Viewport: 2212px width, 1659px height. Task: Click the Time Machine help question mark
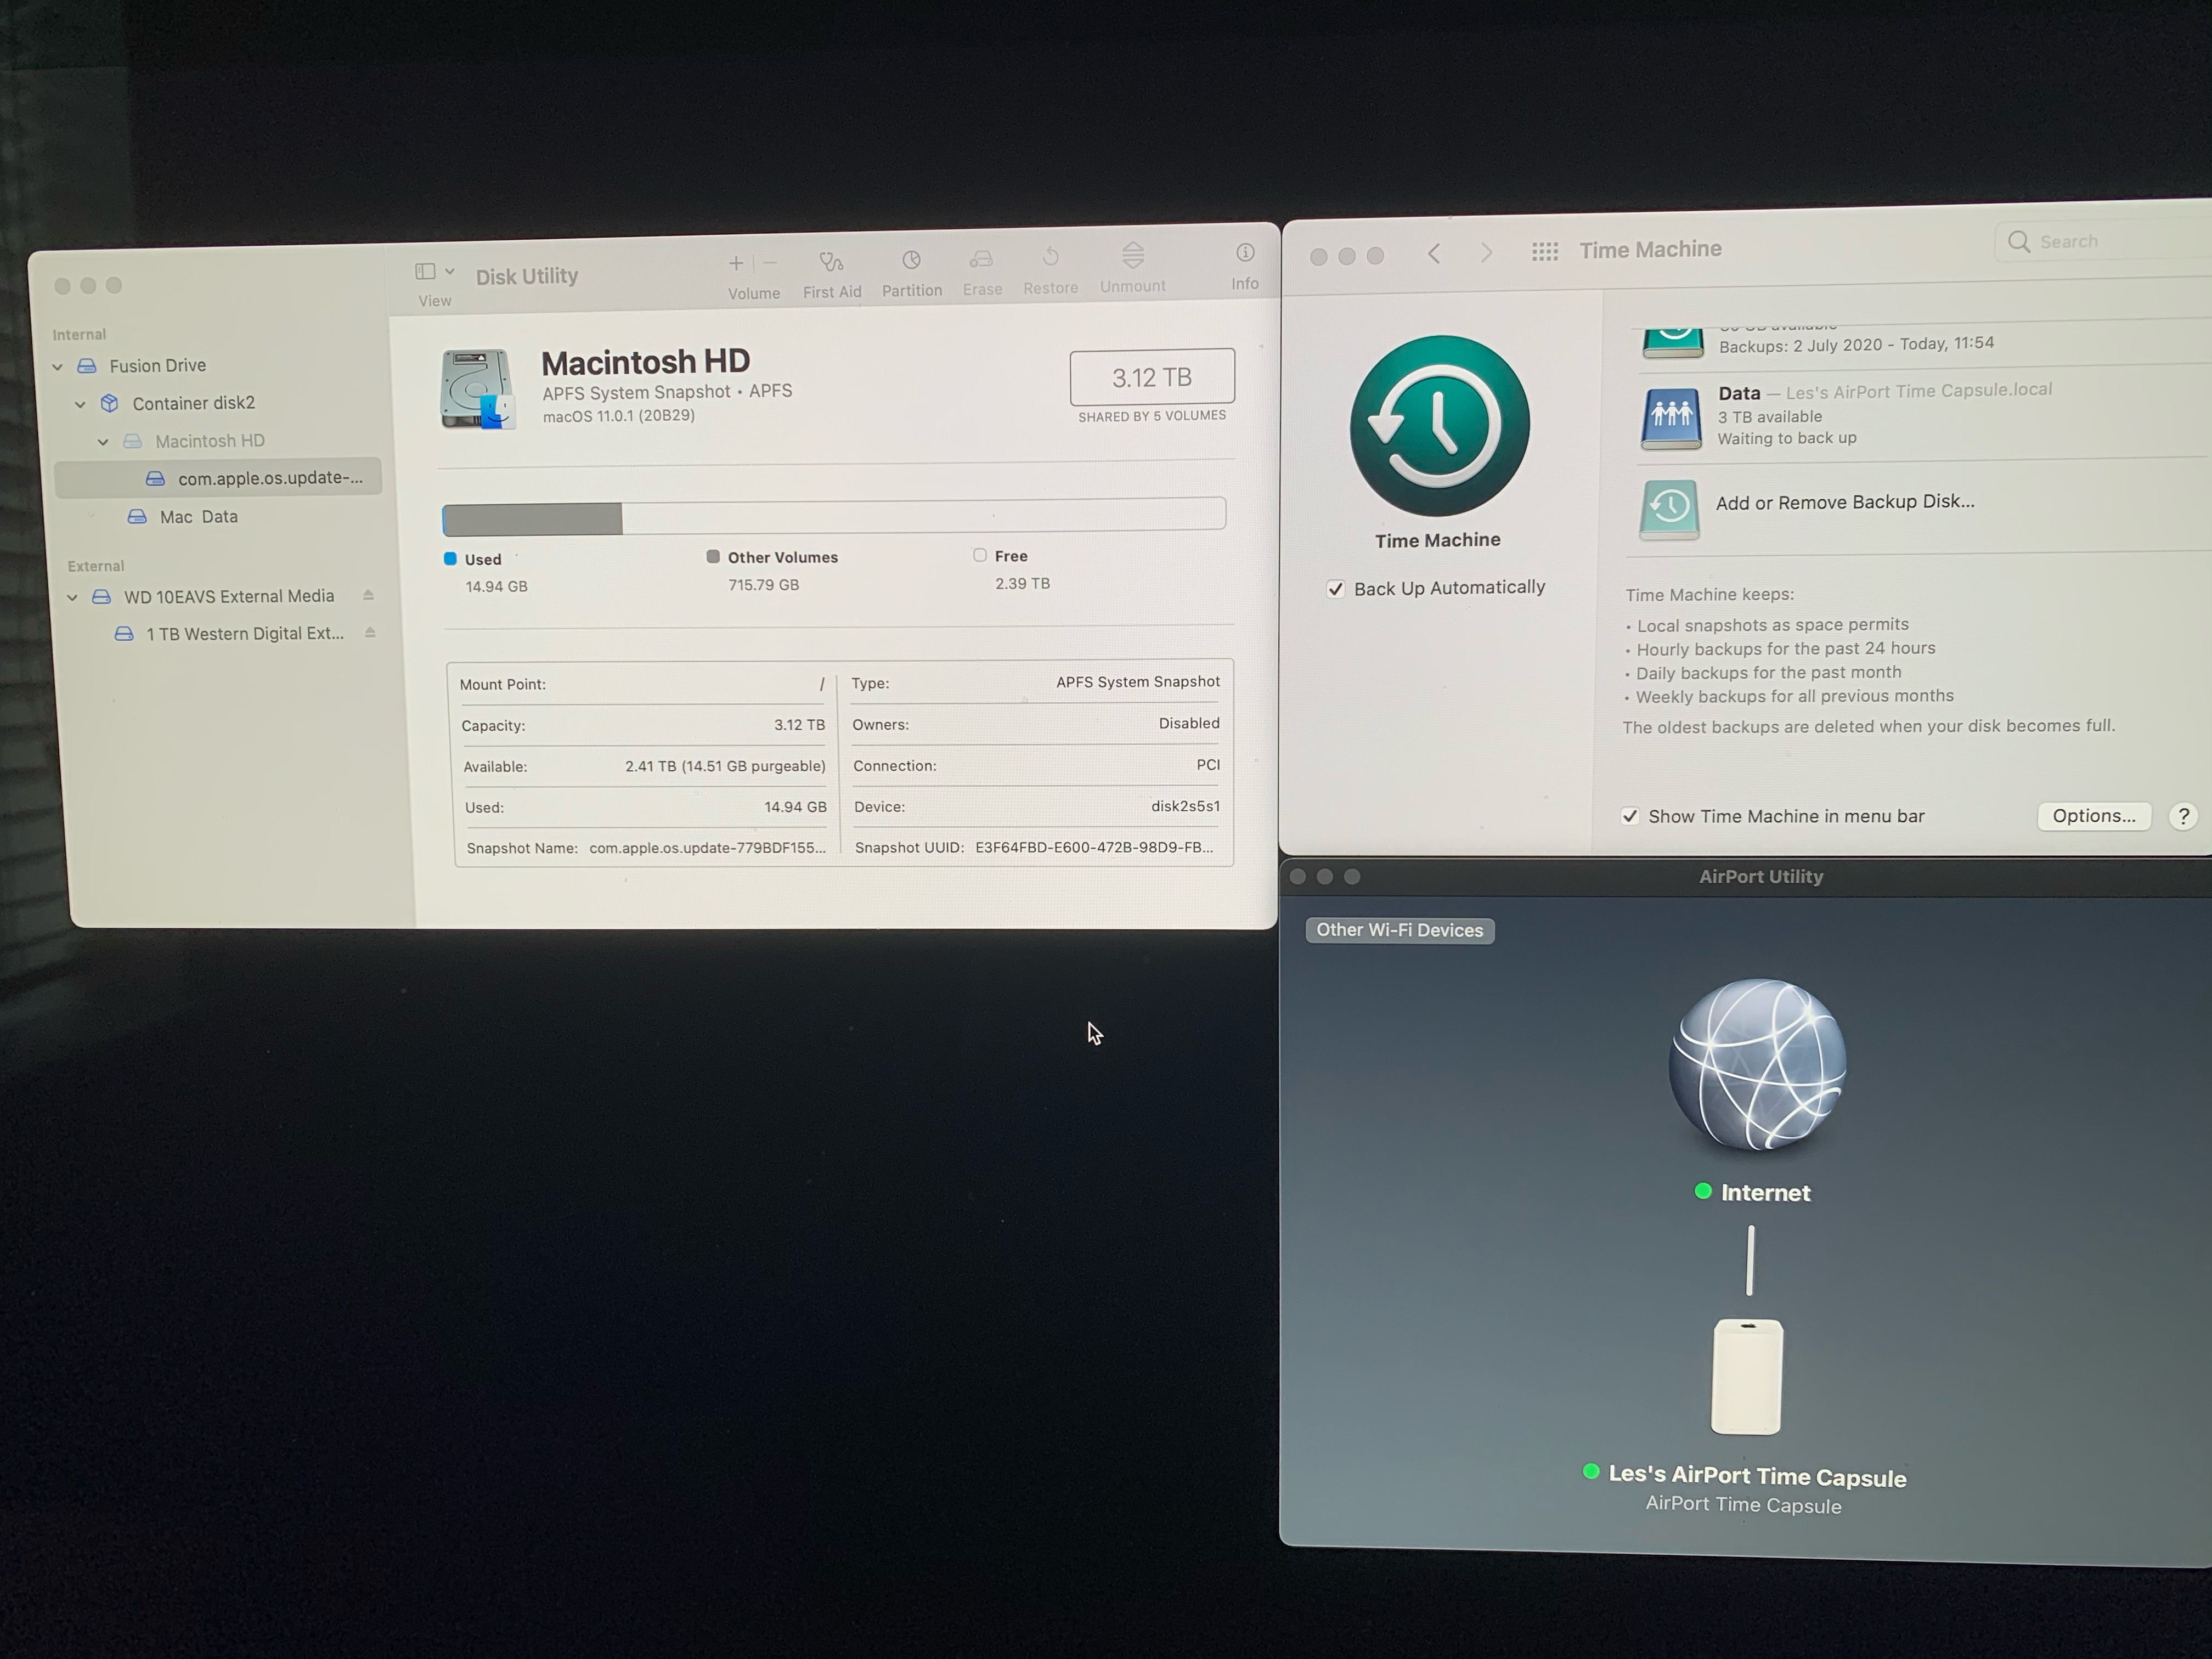[2183, 816]
